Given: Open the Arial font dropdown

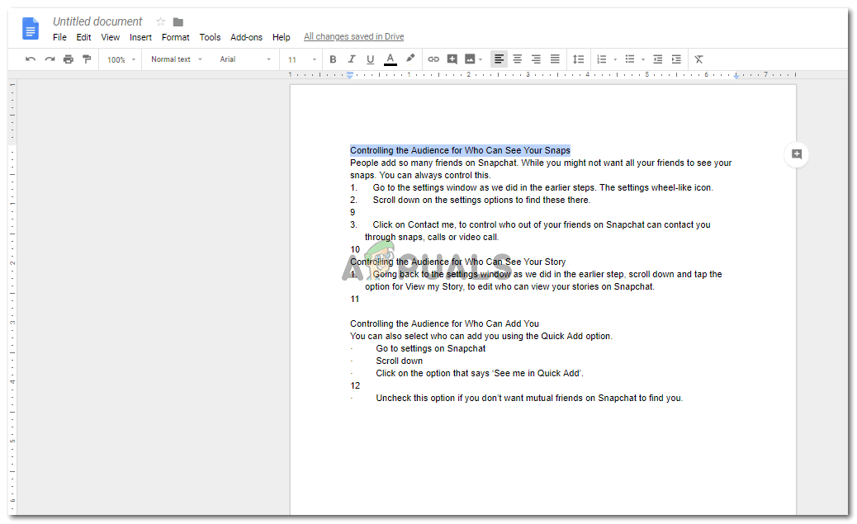Looking at the screenshot, I should point(244,59).
